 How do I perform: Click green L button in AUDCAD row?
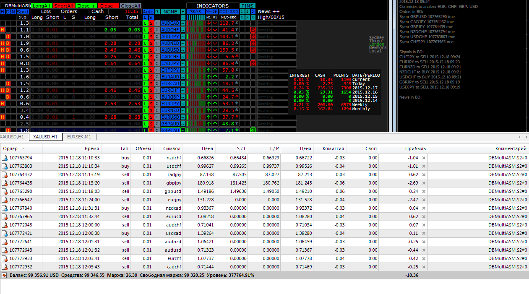pyautogui.click(x=146, y=23)
